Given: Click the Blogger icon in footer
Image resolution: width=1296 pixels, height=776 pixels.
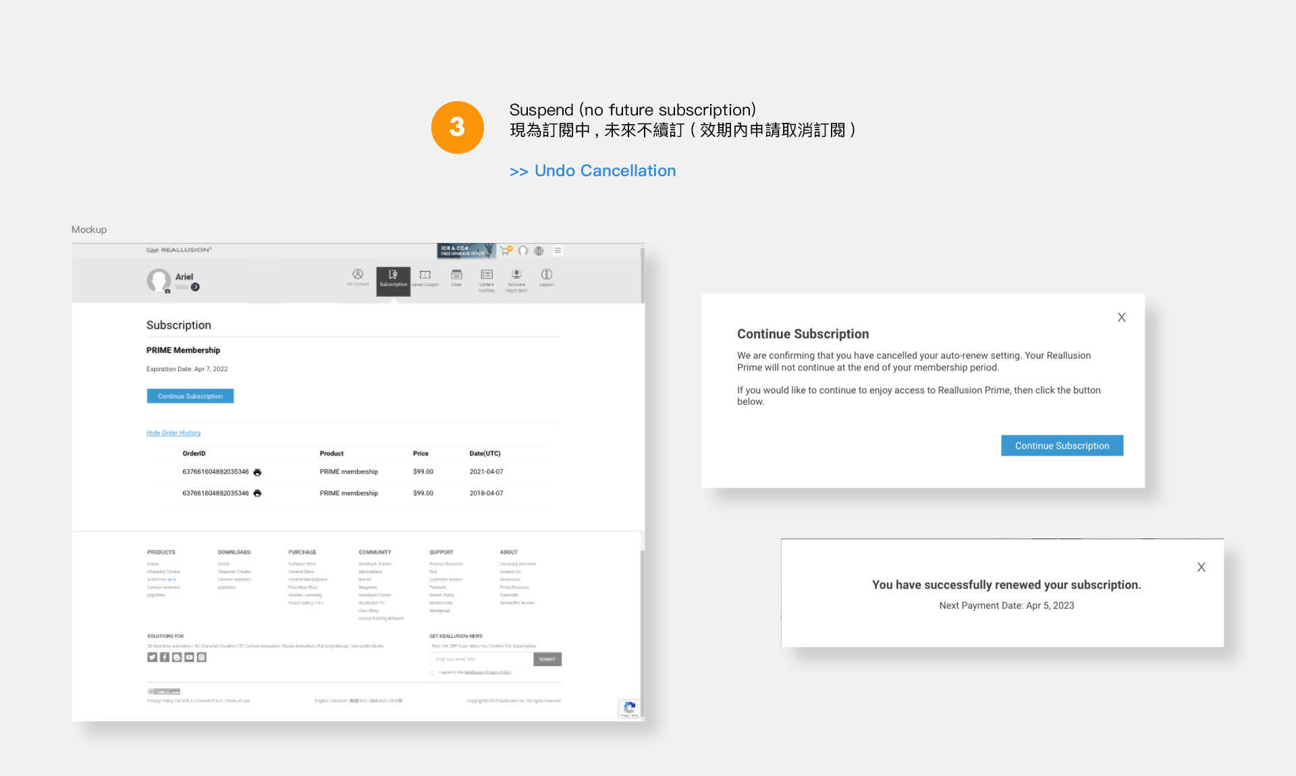Looking at the screenshot, I should [x=177, y=657].
